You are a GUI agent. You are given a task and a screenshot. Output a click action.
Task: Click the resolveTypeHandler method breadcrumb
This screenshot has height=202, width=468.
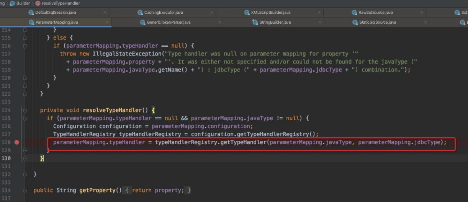coord(61,3)
